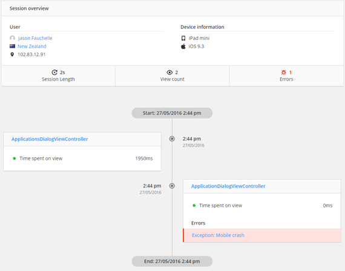Click green dot beside 0ms time spent

click(194, 206)
